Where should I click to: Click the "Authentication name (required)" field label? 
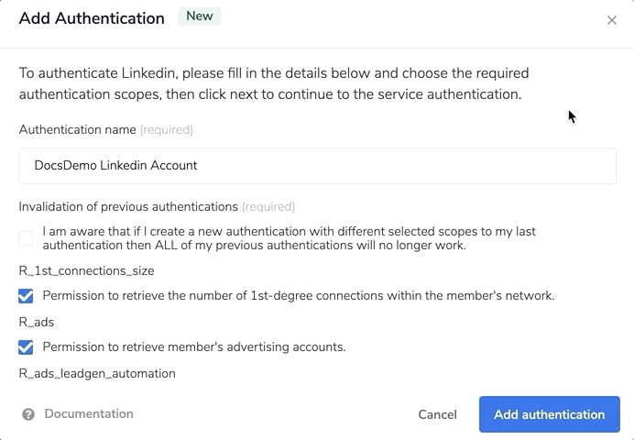point(105,130)
